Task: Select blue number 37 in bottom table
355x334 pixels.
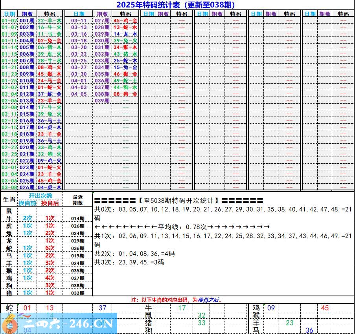Action: pos(102,308)
